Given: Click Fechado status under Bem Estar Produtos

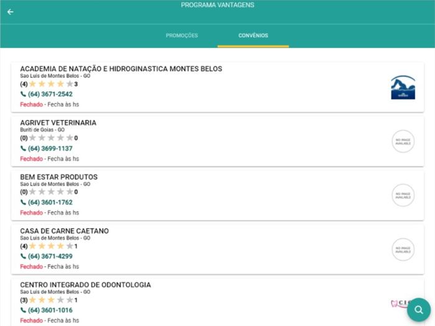Looking at the screenshot, I should [31, 212].
